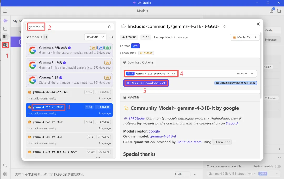The width and height of the screenshot is (284, 179).
Task: Click the sort order icon
Action: pos(111,37)
